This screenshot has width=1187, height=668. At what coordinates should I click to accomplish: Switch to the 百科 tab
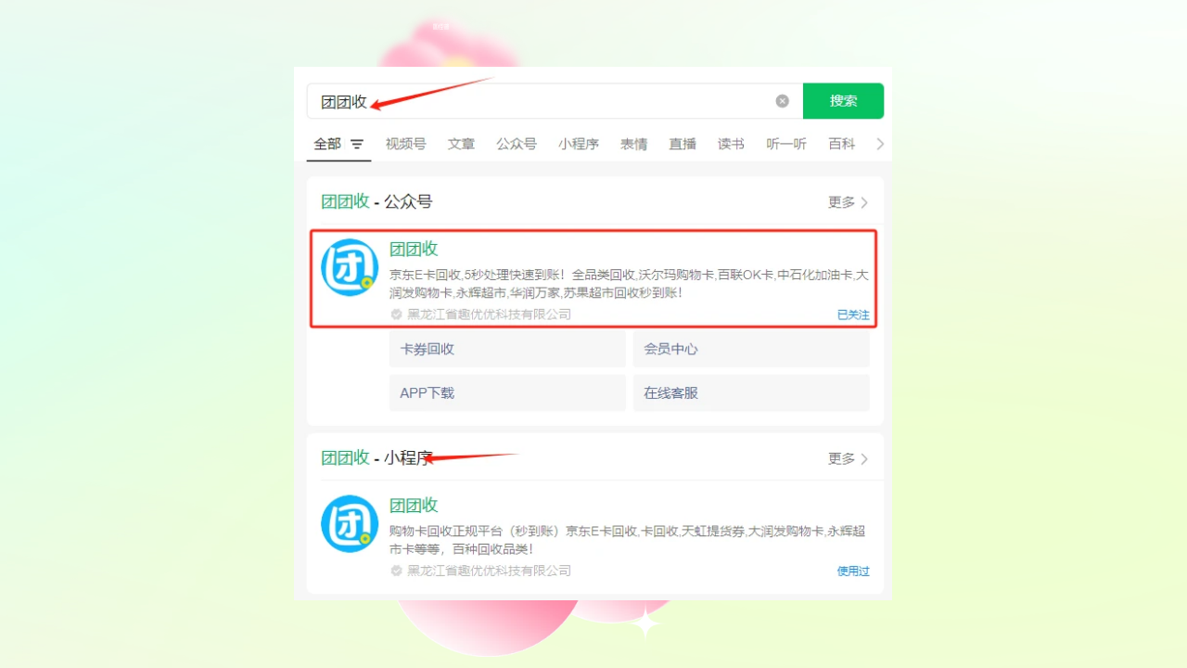[842, 144]
